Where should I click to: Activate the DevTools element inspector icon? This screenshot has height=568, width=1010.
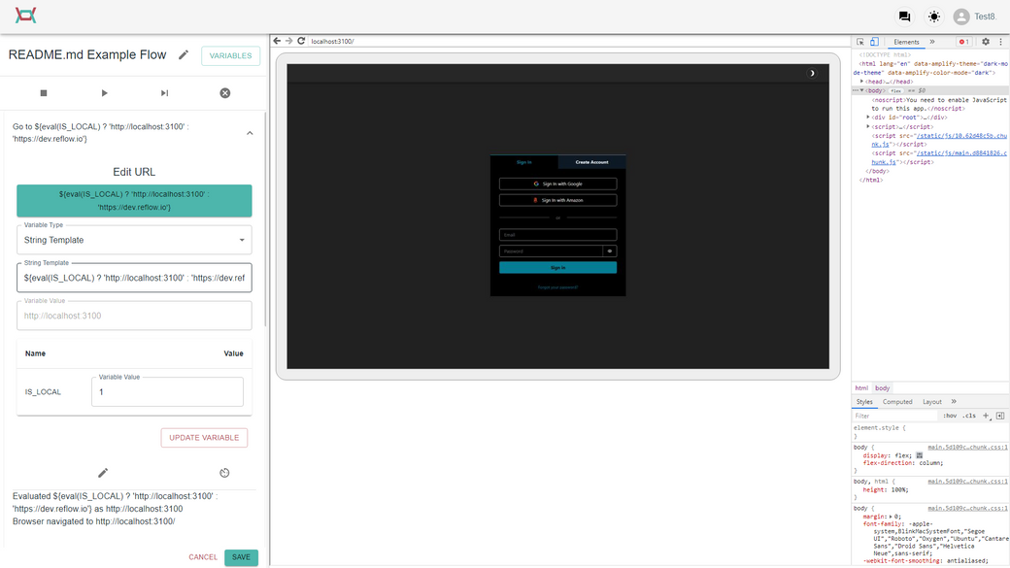[858, 42]
